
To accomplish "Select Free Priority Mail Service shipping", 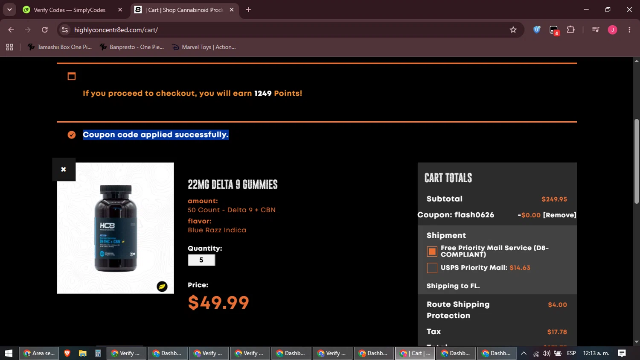I will click(x=432, y=252).
